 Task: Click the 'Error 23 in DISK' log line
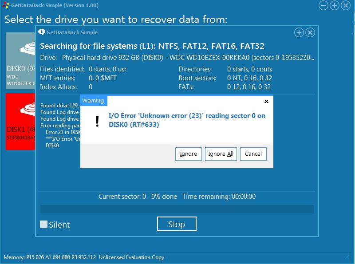tap(63, 132)
